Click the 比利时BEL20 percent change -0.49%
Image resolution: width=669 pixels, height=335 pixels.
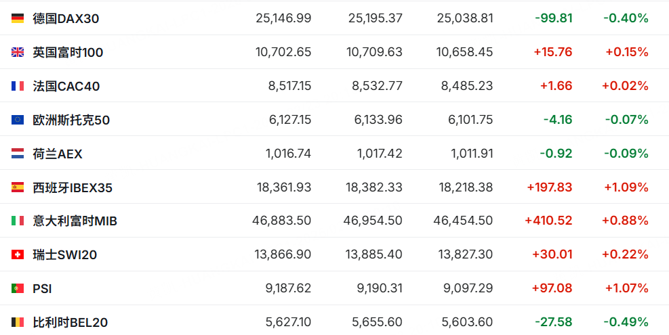click(x=626, y=322)
